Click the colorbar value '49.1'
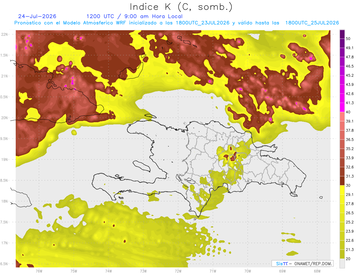356x275 pixels. [349, 48]
